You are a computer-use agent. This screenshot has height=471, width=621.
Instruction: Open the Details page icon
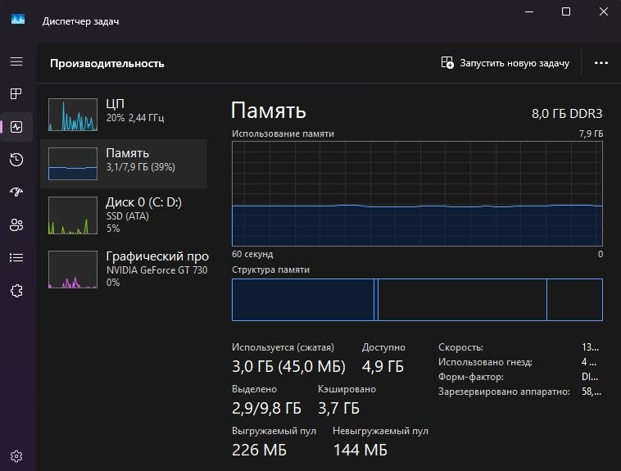[x=16, y=258]
